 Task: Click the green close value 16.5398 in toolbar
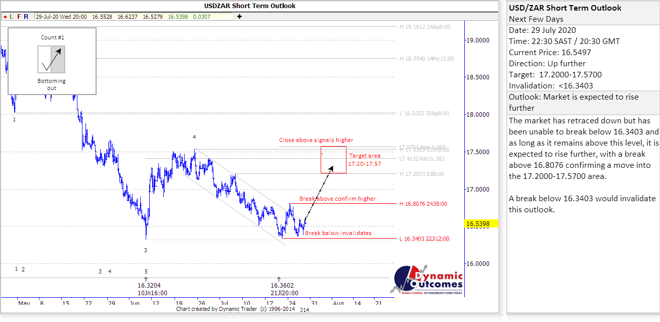tap(178, 16)
